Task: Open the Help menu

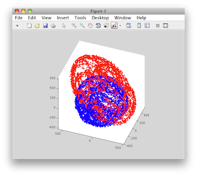Action: click(141, 18)
